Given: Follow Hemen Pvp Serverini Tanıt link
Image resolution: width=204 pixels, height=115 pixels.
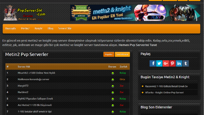Looking at the screenshot, I should click(x=138, y=45).
